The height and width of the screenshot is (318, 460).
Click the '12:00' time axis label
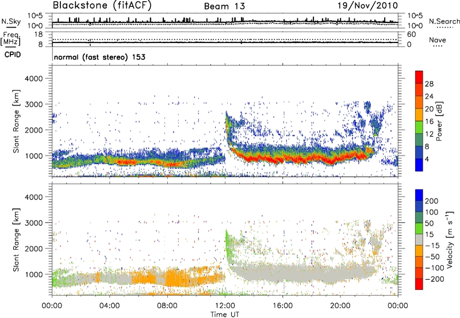[x=225, y=306]
